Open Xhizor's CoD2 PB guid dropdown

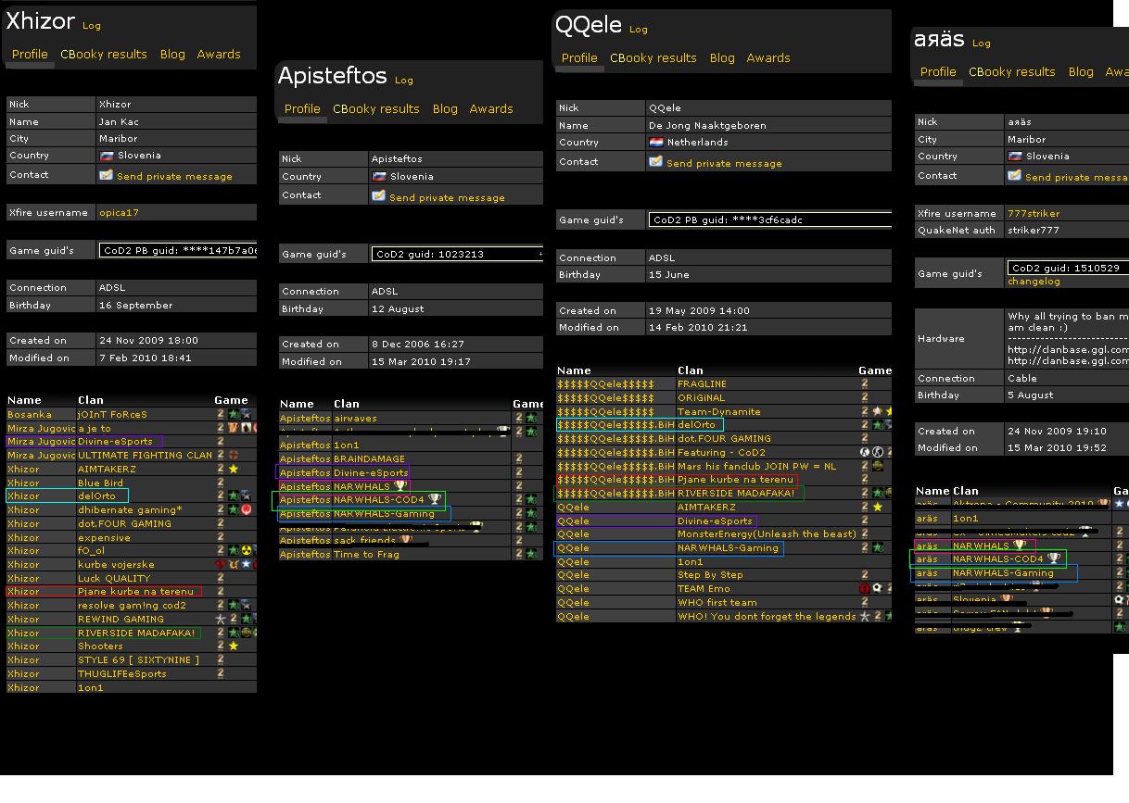[x=178, y=251]
